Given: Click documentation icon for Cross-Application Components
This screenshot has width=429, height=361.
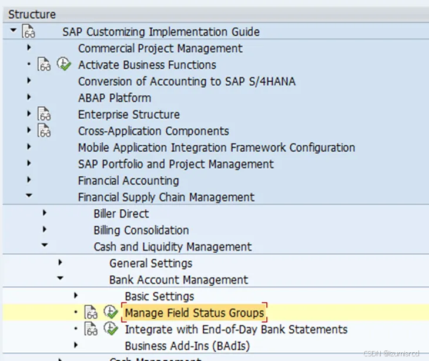Looking at the screenshot, I should (x=44, y=131).
